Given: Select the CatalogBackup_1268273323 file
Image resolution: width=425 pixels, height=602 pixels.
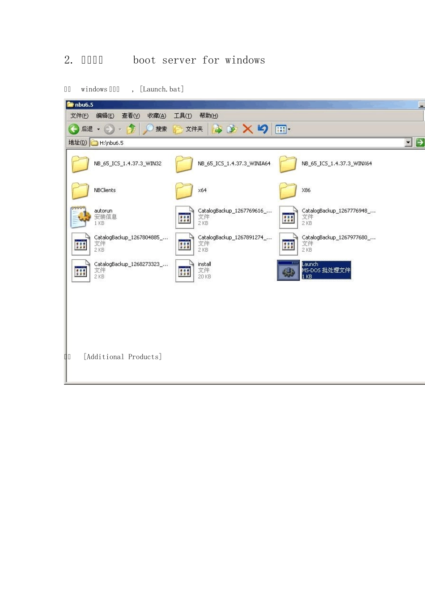Looking at the screenshot, I should coord(119,271).
